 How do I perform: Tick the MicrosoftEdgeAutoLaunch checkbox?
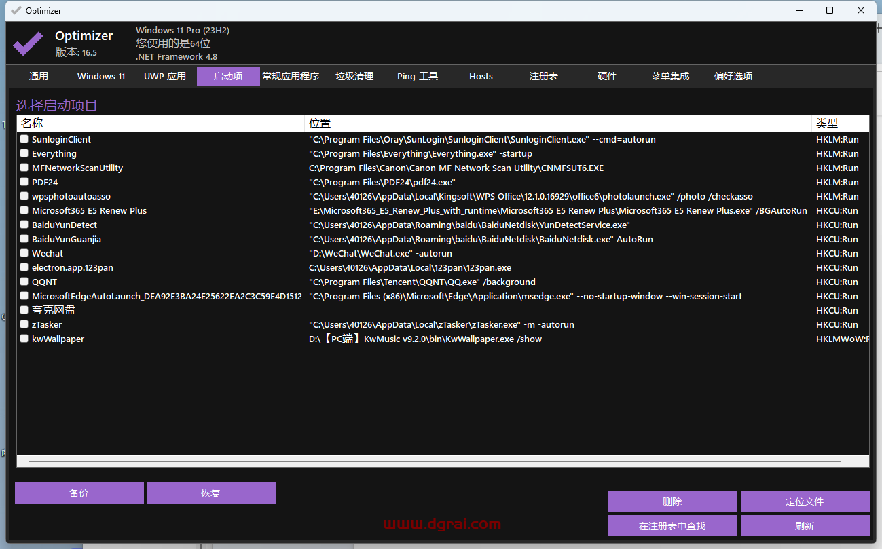[x=24, y=296]
